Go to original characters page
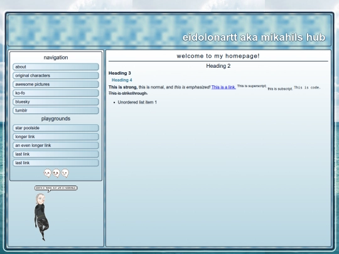This screenshot has width=339, height=254. click(x=56, y=76)
